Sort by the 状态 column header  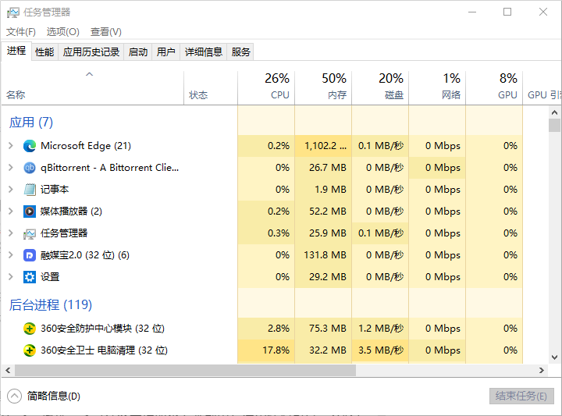[x=211, y=88]
